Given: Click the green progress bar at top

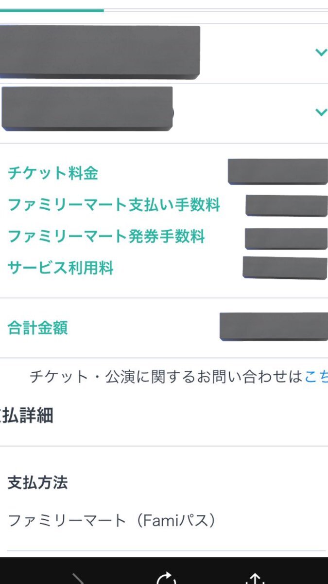Looking at the screenshot, I should pyautogui.click(x=52, y=10).
